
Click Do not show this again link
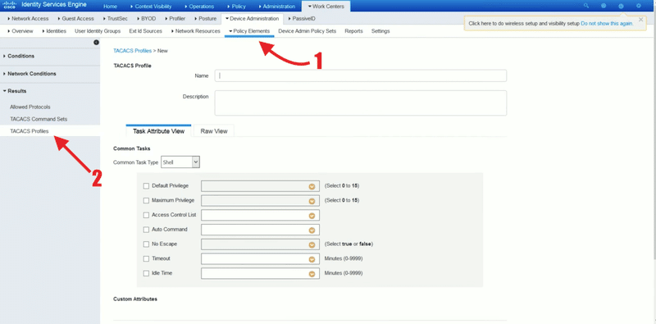point(607,24)
